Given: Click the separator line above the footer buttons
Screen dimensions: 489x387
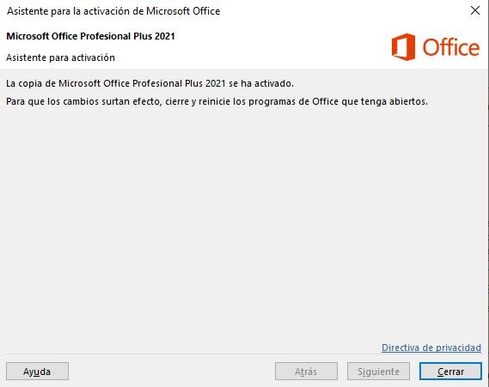Looking at the screenshot, I should [243, 354].
